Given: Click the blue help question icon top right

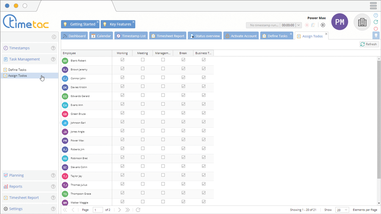Looking at the screenshot, I should [x=376, y=15].
